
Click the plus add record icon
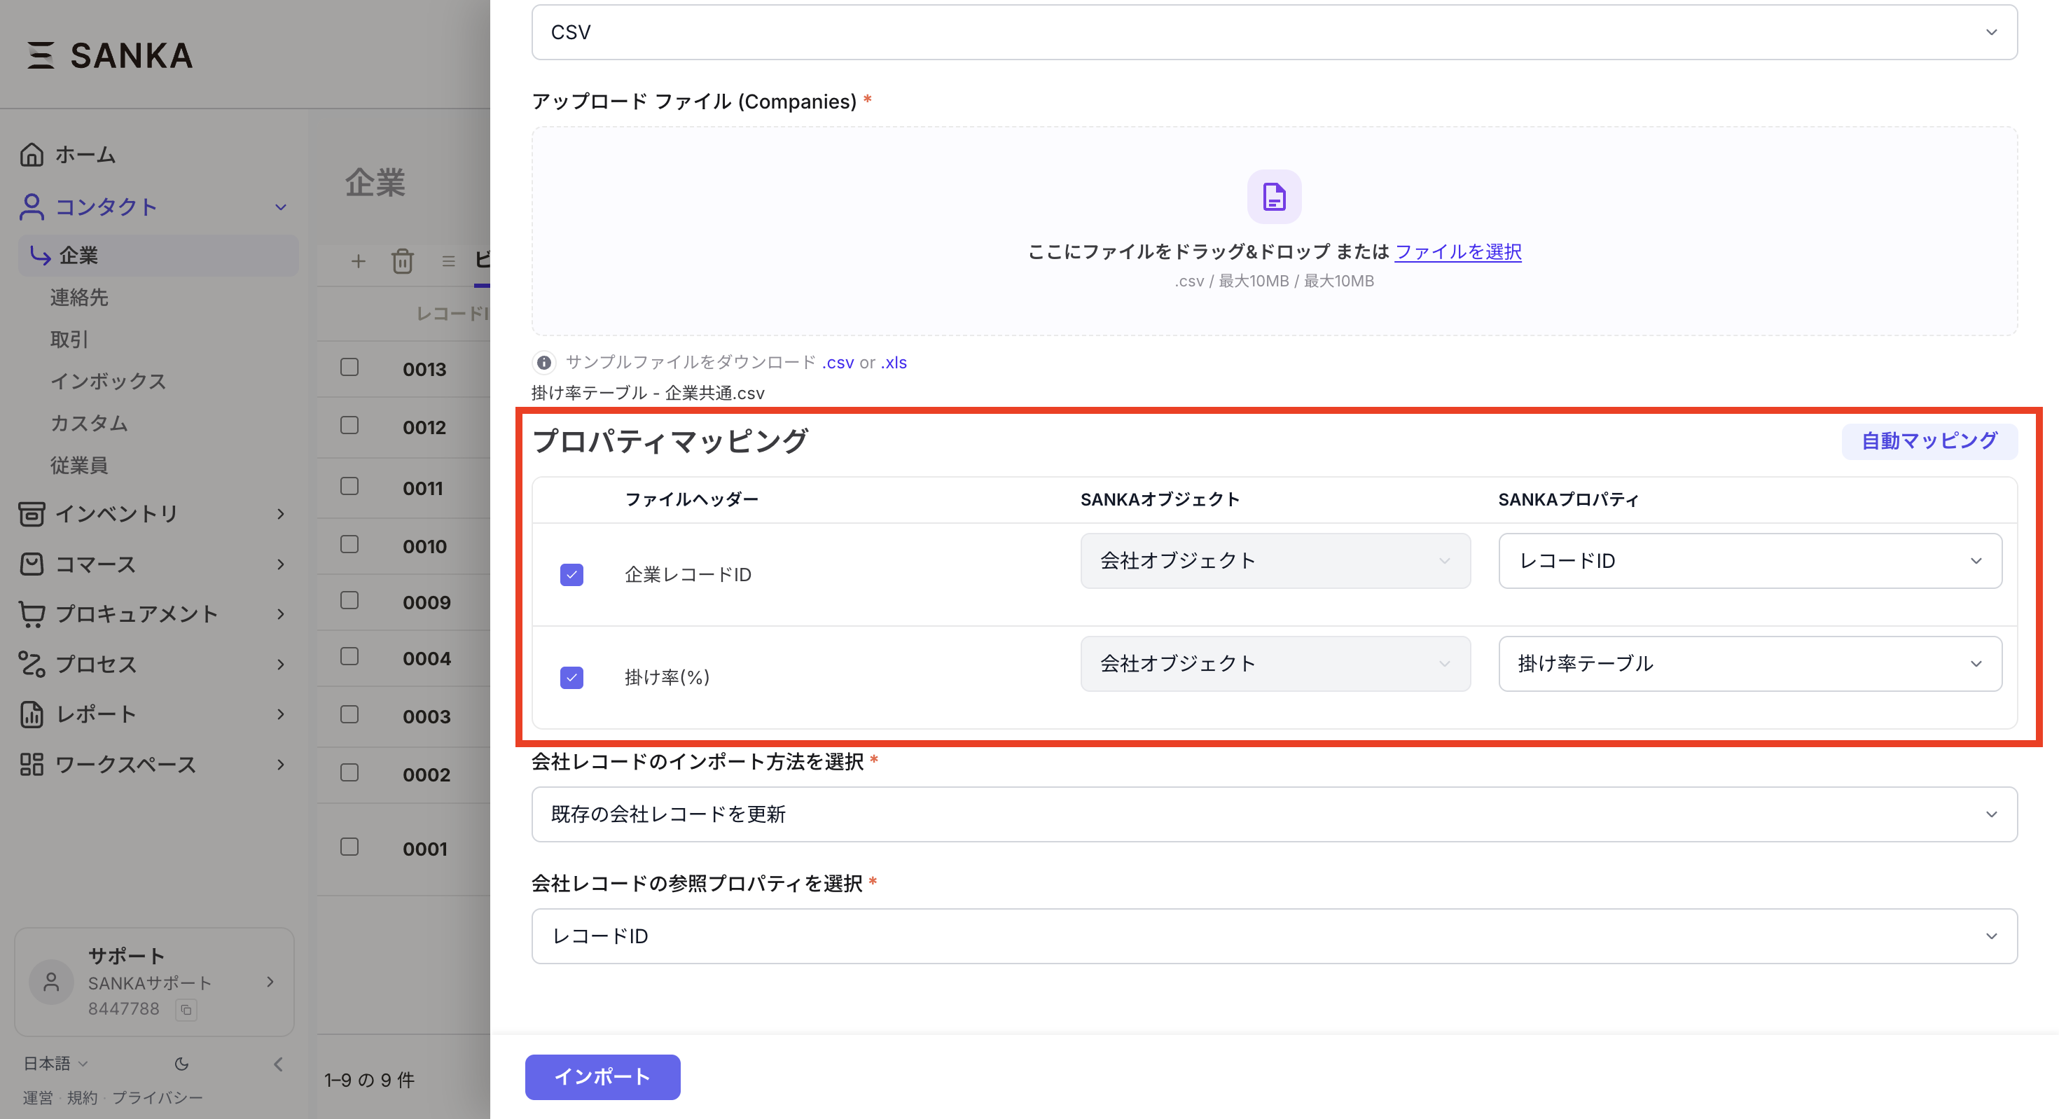click(x=358, y=260)
